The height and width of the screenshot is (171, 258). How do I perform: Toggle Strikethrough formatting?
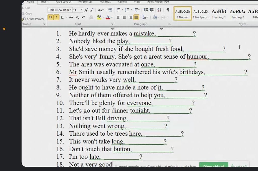71,17
